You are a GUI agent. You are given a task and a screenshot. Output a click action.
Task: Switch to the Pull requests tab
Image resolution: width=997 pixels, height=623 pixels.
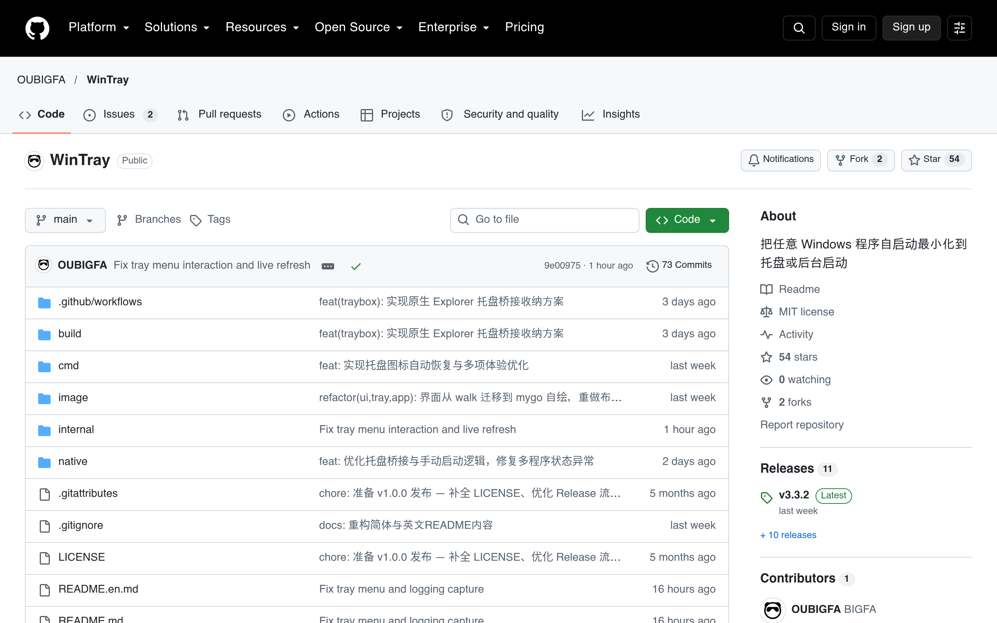tap(219, 114)
